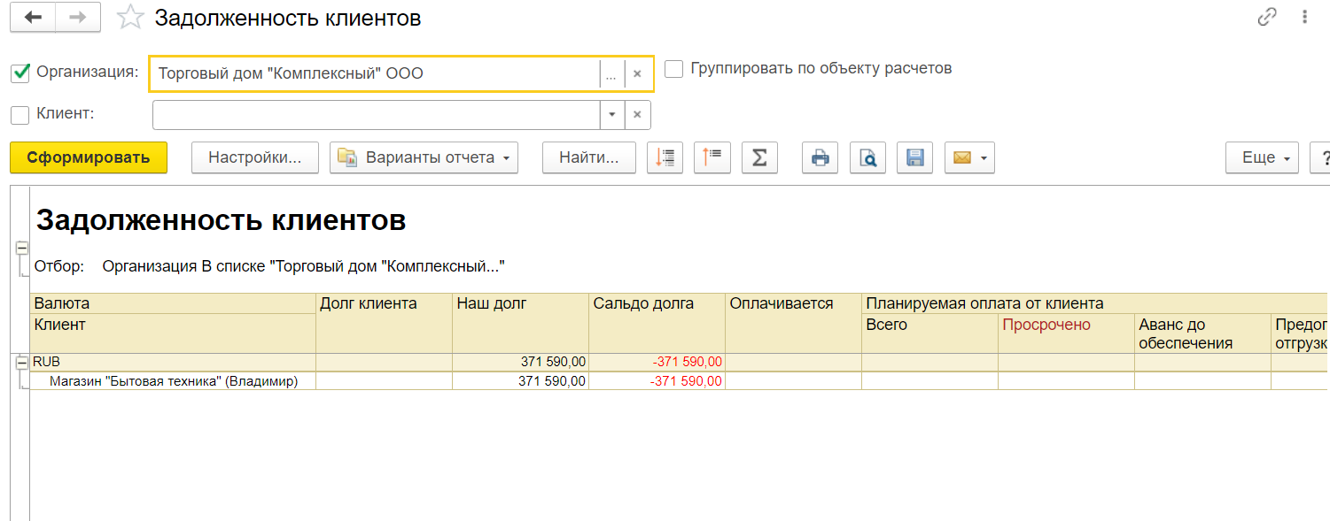This screenshot has height=521, width=1330.
Task: Open Варианты отчета dropdown
Action: click(424, 158)
